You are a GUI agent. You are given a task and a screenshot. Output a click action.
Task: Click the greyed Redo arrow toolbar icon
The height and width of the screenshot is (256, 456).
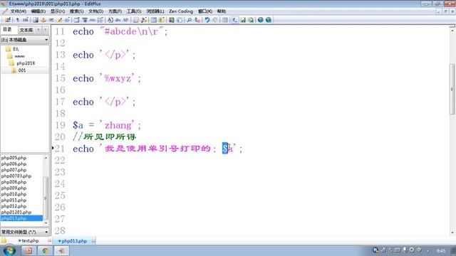pyautogui.click(x=215, y=20)
